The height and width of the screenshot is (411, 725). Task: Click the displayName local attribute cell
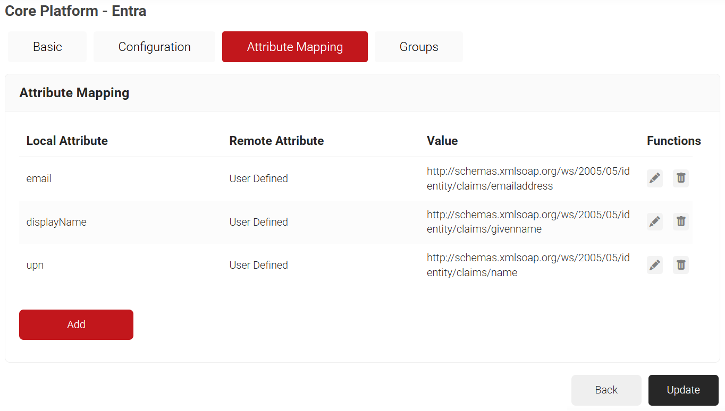pos(56,222)
